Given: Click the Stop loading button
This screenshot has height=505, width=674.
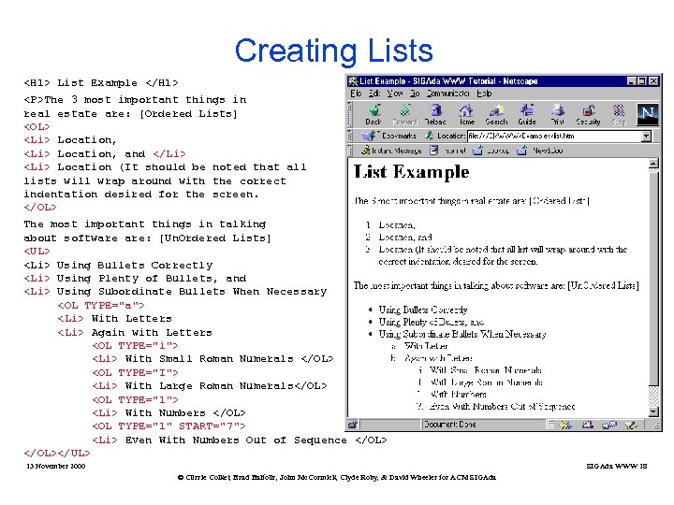Looking at the screenshot, I should 619,114.
